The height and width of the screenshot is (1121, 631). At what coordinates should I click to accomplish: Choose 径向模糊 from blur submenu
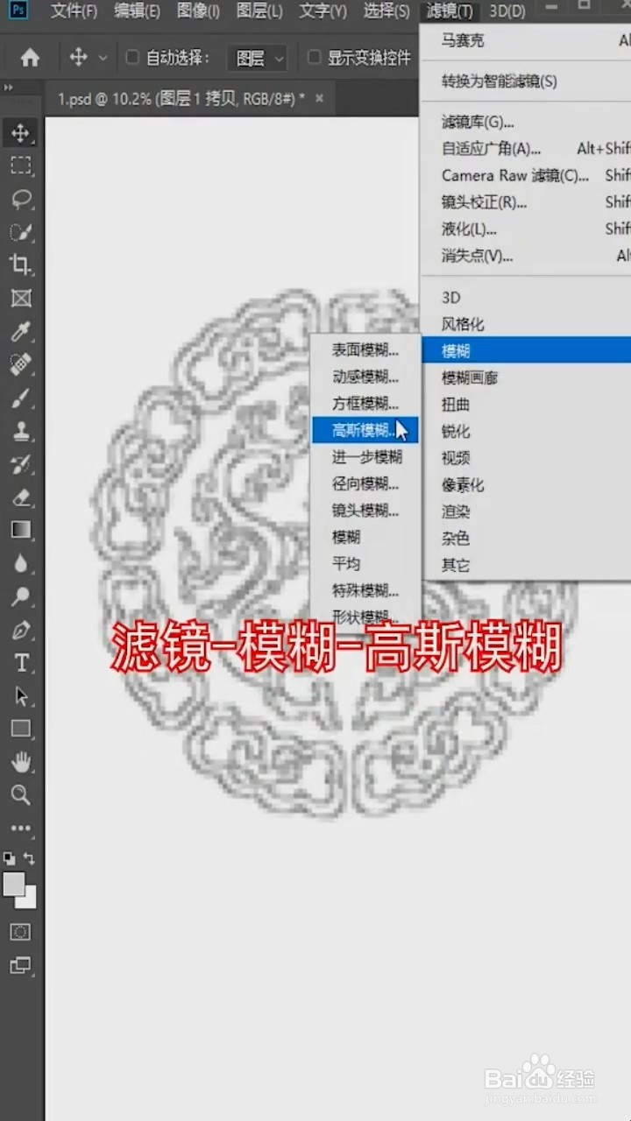coord(365,483)
